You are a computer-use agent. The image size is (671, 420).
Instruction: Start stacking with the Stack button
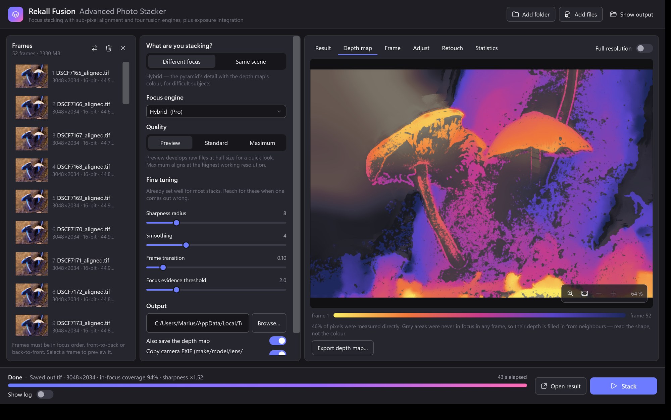click(623, 386)
